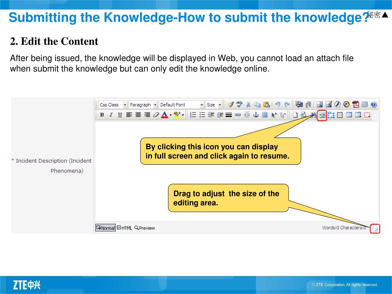Toggle italic formatting
The image size is (392, 294).
(x=111, y=115)
